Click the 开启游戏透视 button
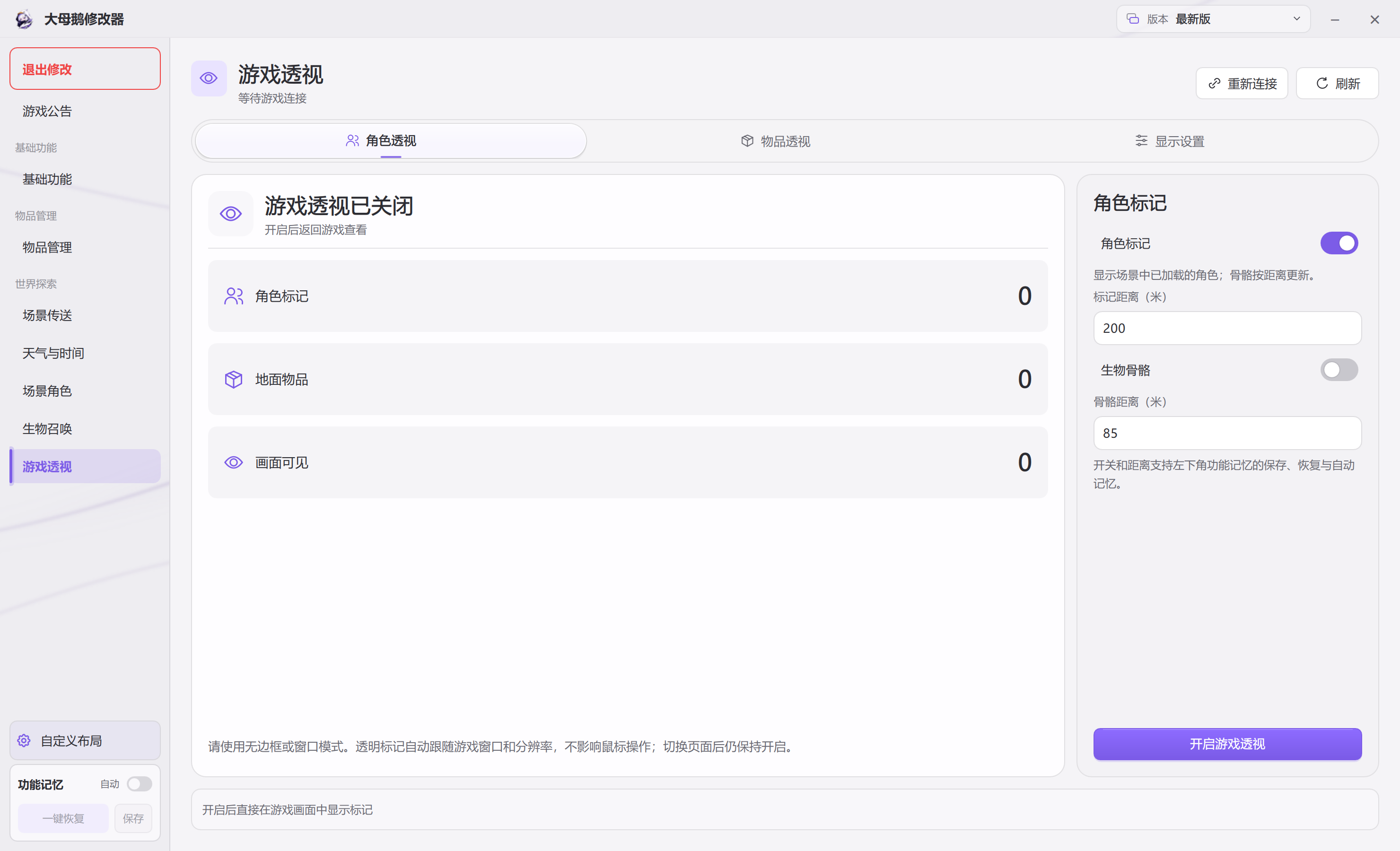This screenshot has width=1400, height=851. tap(1227, 744)
